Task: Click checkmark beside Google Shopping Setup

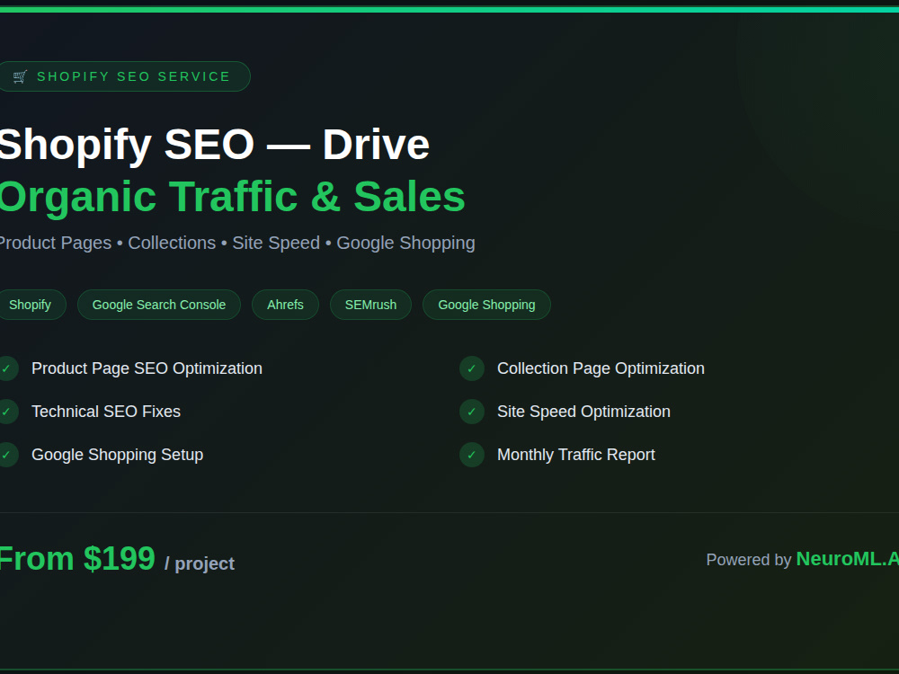Action: [7, 455]
